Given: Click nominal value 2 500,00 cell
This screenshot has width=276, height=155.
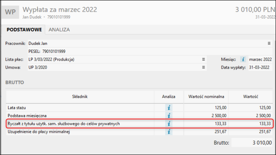Looking at the screenshot, I should click(x=206, y=115).
